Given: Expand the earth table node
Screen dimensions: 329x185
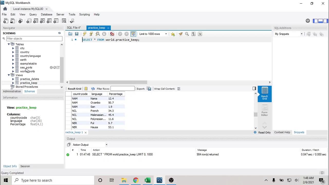Looking at the screenshot, I should click(13, 60).
